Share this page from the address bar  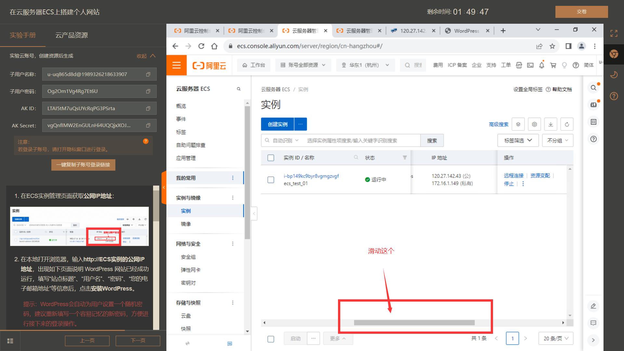(539, 46)
